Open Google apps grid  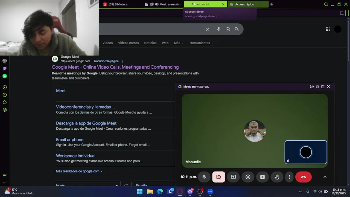[x=328, y=29]
